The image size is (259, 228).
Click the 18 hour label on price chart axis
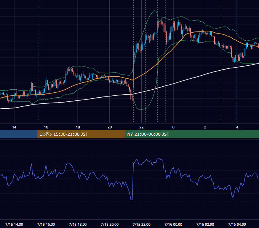[78, 127]
